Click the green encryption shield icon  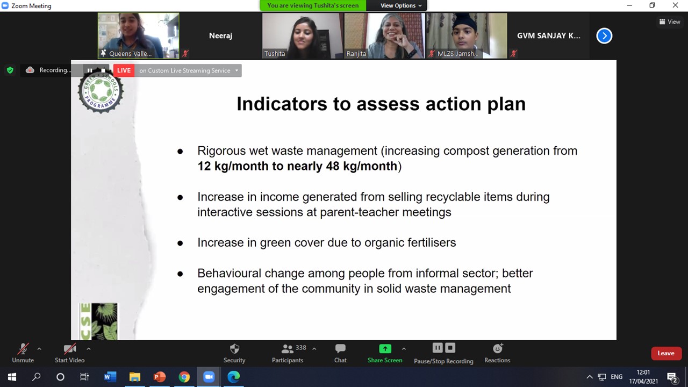[x=10, y=70]
